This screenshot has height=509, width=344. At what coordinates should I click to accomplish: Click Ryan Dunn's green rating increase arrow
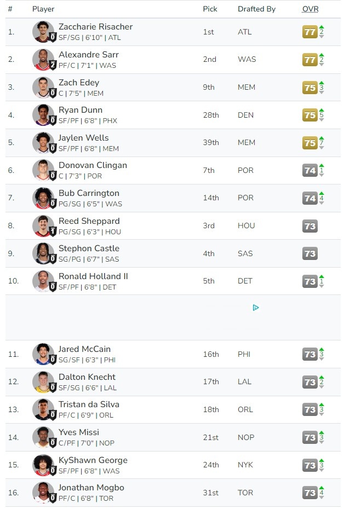(x=322, y=109)
